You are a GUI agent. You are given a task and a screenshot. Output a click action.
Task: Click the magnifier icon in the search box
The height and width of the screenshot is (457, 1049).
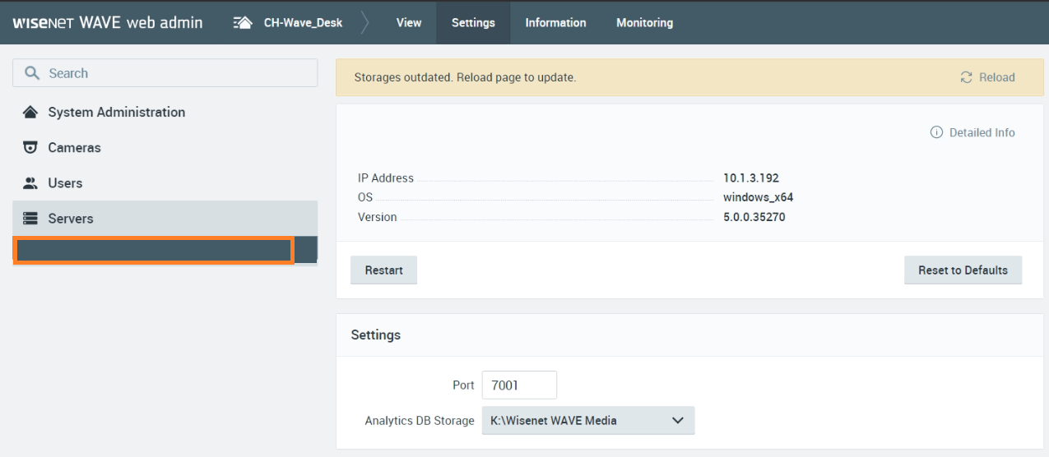click(x=32, y=73)
